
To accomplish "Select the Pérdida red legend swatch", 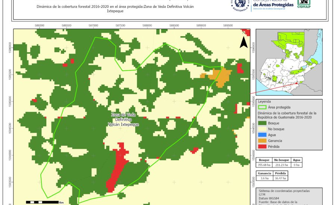I will 262,147.
